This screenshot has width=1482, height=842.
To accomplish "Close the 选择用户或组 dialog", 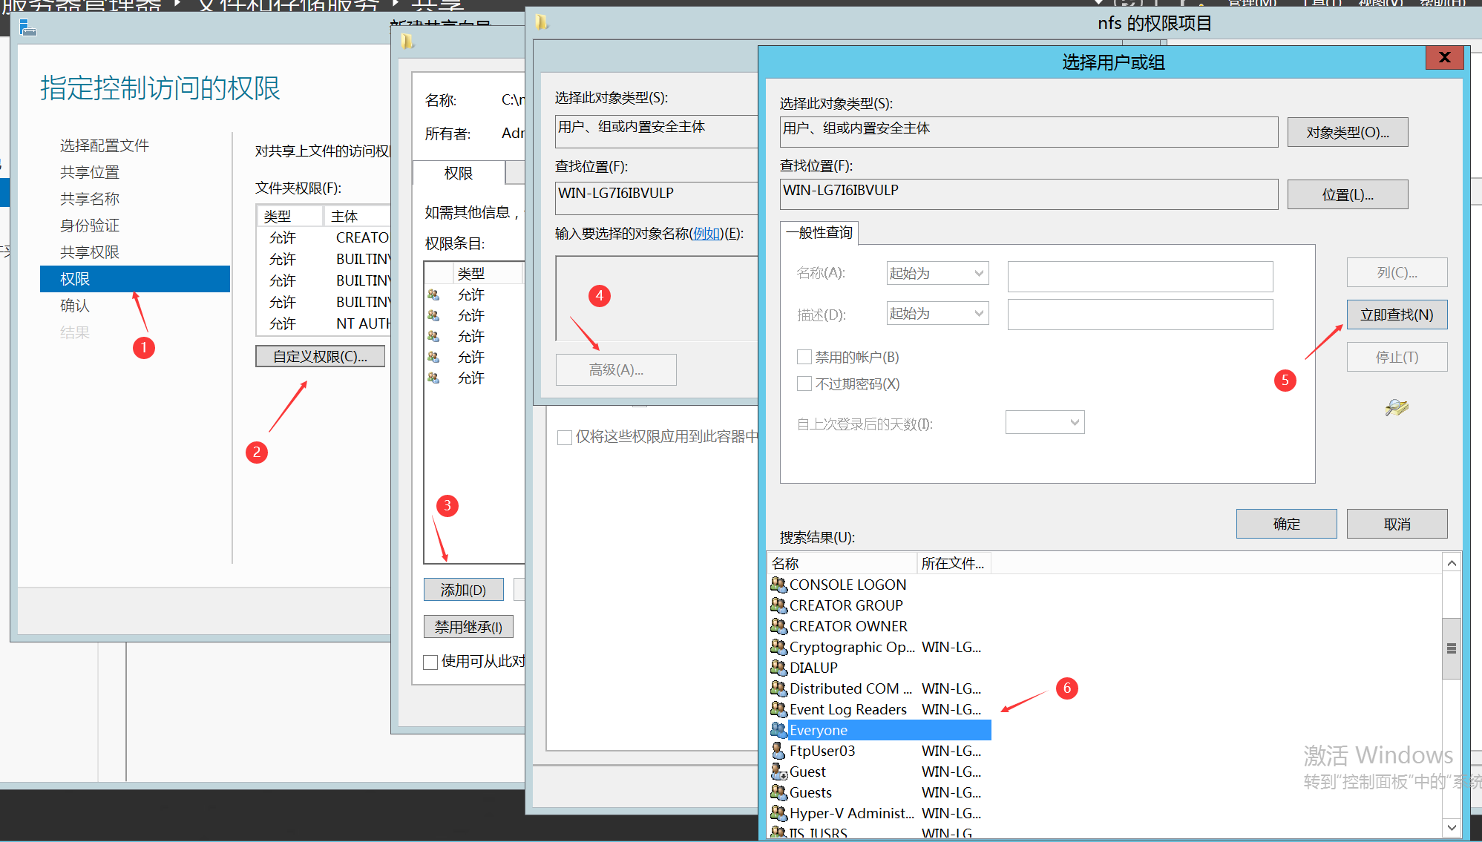I will click(x=1444, y=58).
